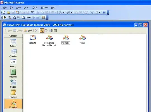The height and width of the screenshot is (112, 151).
Task: Open the Undo history dropdown arrow
Action: pos(56,12)
